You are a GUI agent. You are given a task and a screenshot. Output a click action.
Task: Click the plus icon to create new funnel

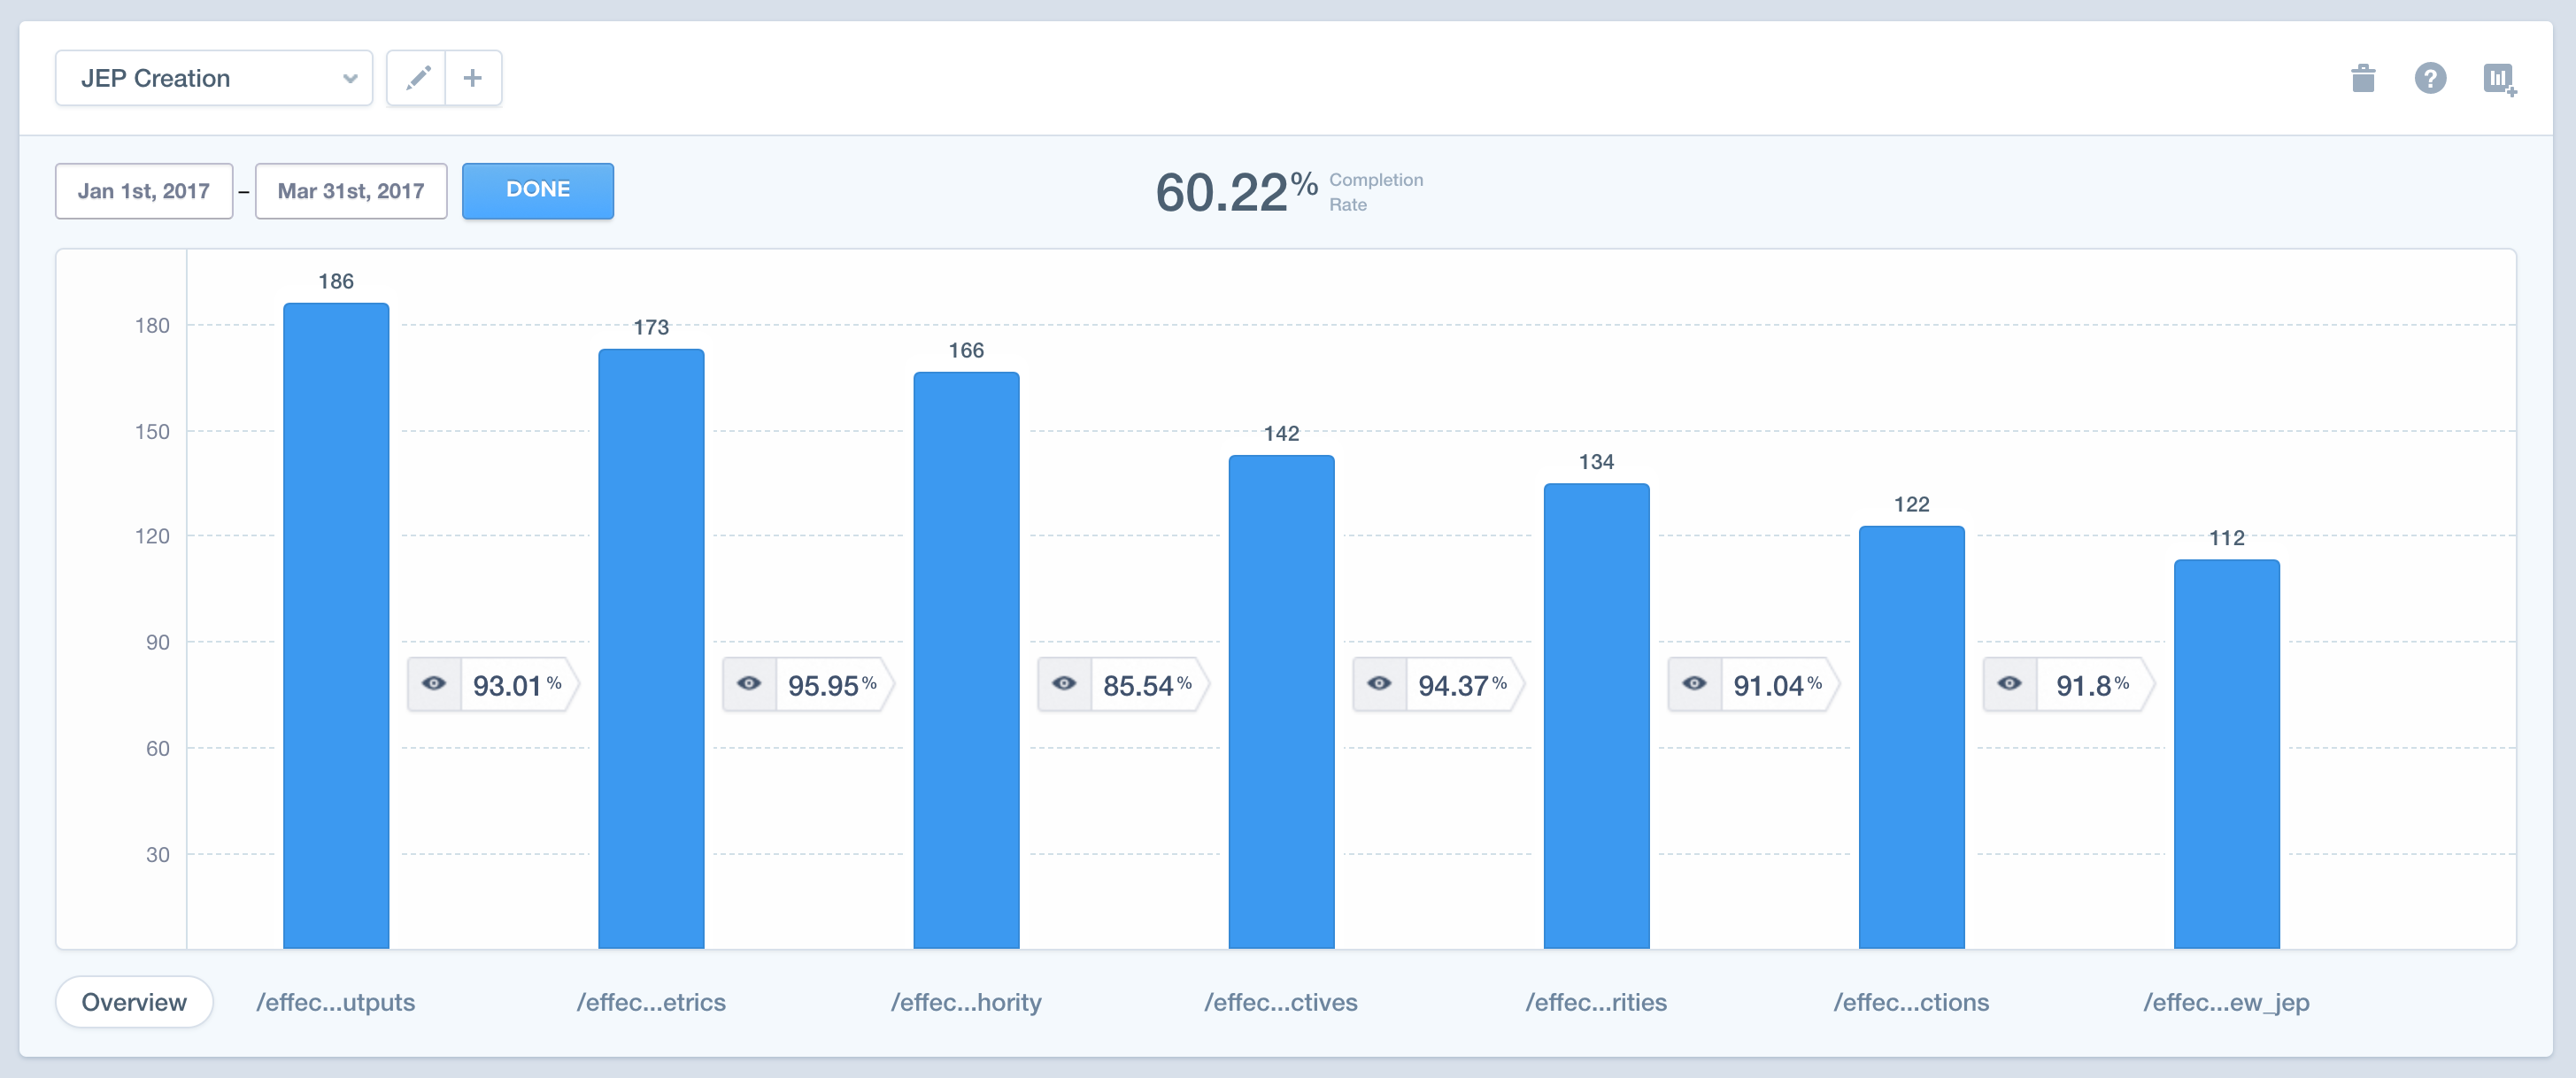pyautogui.click(x=472, y=77)
